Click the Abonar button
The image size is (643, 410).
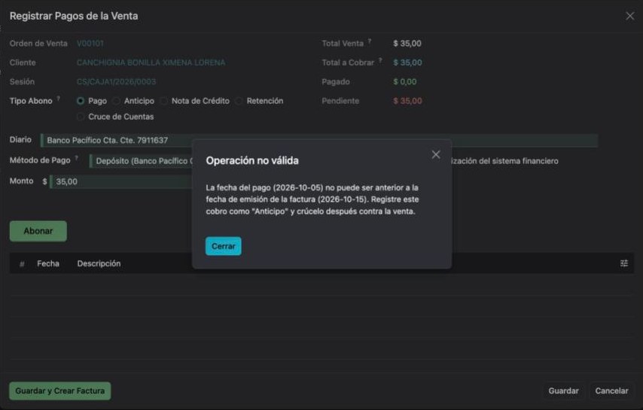click(38, 231)
